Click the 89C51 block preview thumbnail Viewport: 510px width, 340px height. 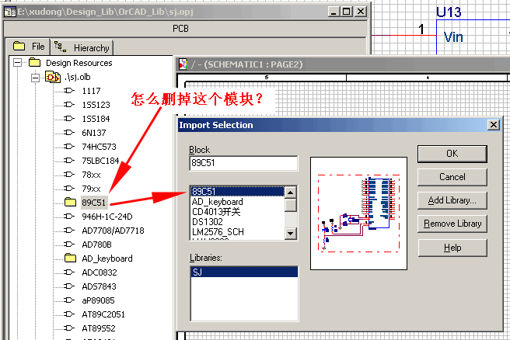point(358,213)
